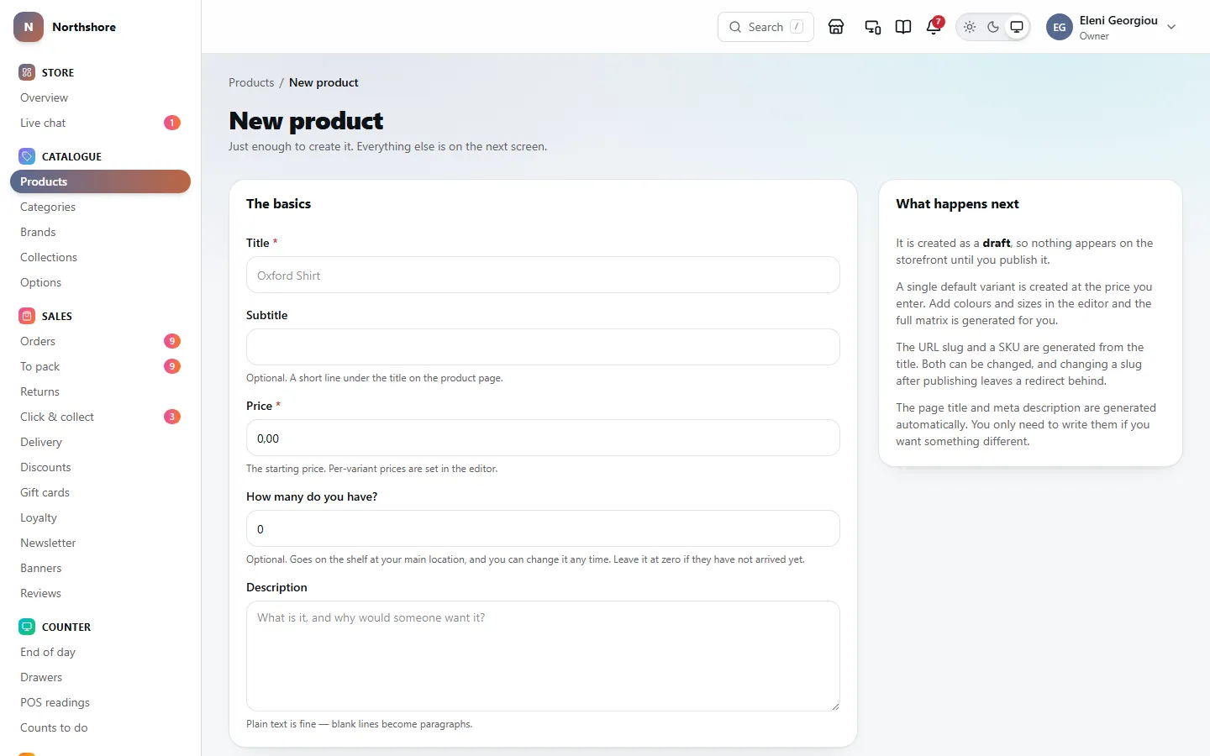Screen dimensions: 1210x756
Task: Open the storefront icon in the header
Action: (x=836, y=27)
